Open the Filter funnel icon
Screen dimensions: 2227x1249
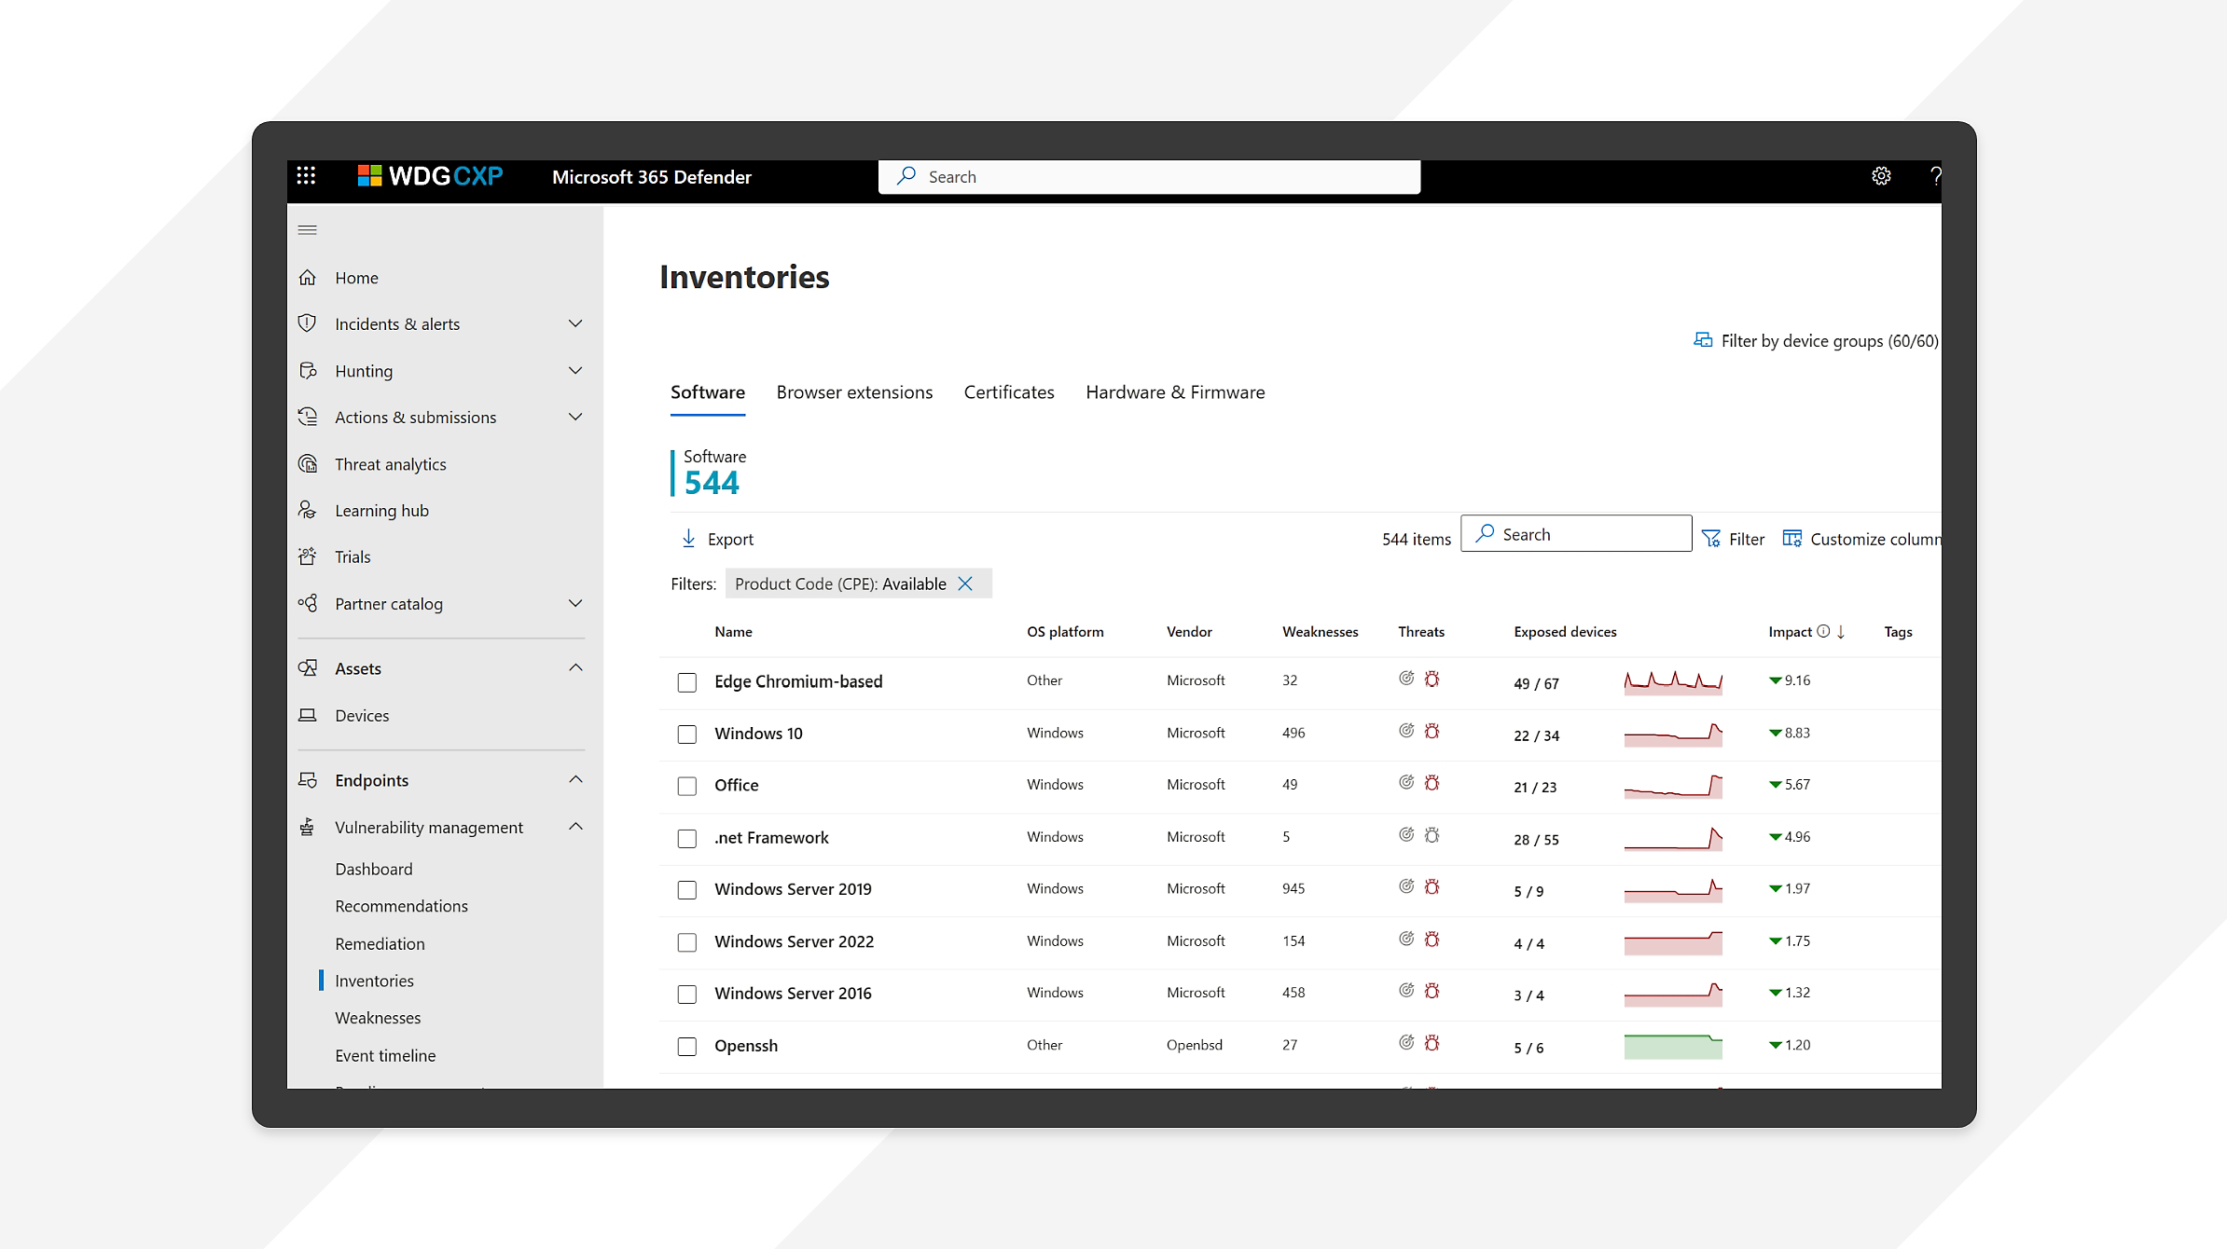click(x=1711, y=539)
